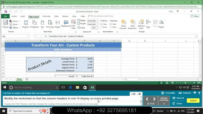This screenshot has width=203, height=114.
Task: Open the Selection Pane
Action: (141, 24)
